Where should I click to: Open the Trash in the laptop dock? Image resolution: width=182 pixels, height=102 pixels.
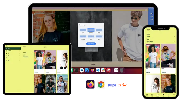[x=122, y=70]
